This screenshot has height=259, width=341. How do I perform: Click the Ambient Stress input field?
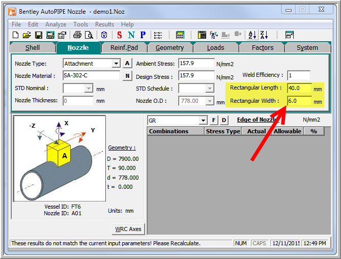click(196, 63)
